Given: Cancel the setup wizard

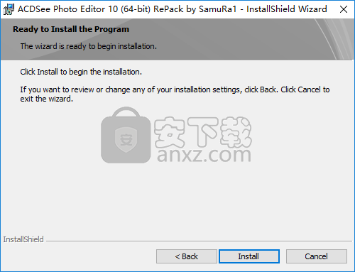Looking at the screenshot, I should [317, 256].
